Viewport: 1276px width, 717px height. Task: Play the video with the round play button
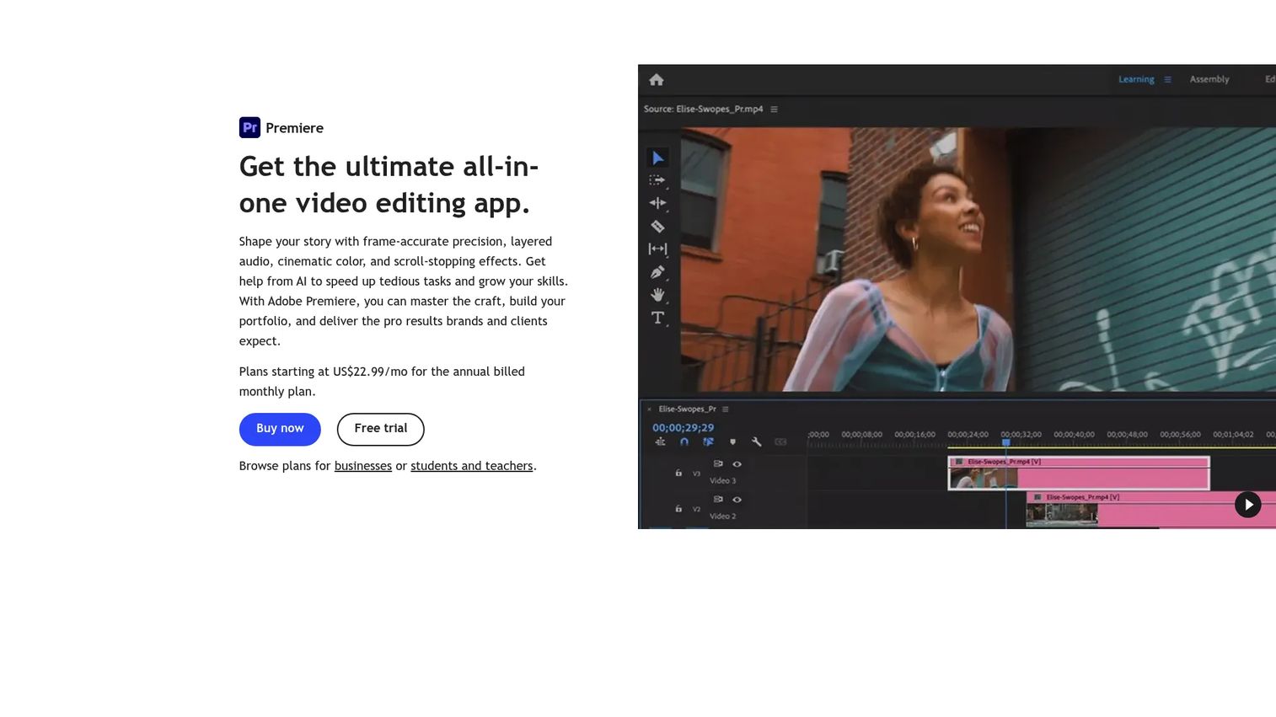click(1248, 505)
